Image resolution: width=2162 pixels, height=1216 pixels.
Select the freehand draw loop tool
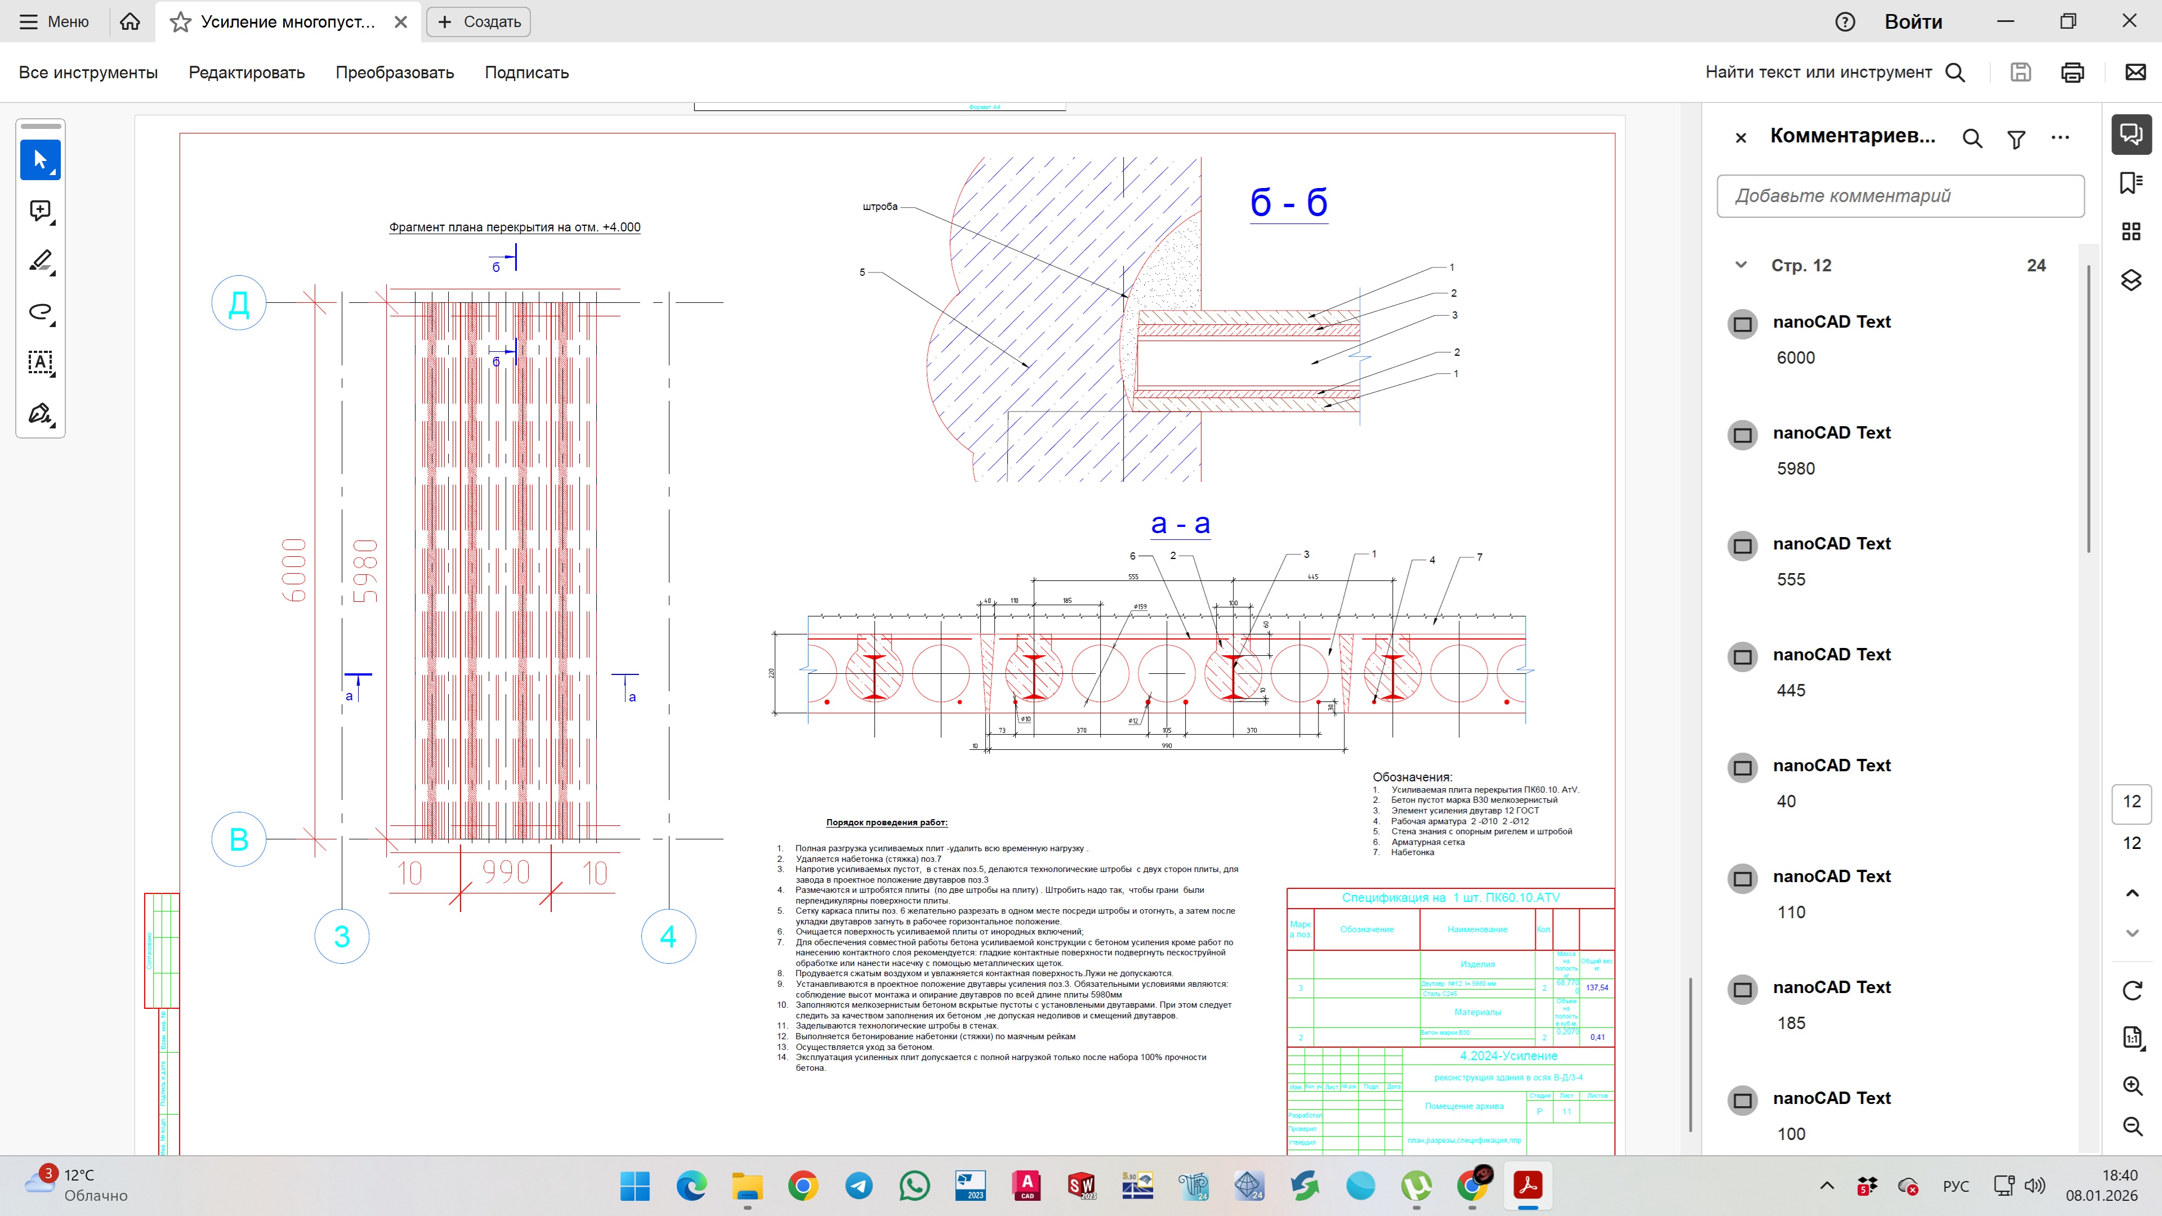tap(41, 312)
